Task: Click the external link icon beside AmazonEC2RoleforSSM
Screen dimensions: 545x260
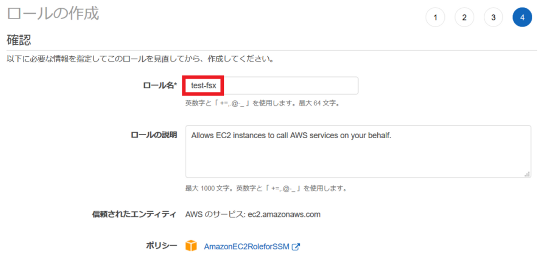Action: point(296,247)
